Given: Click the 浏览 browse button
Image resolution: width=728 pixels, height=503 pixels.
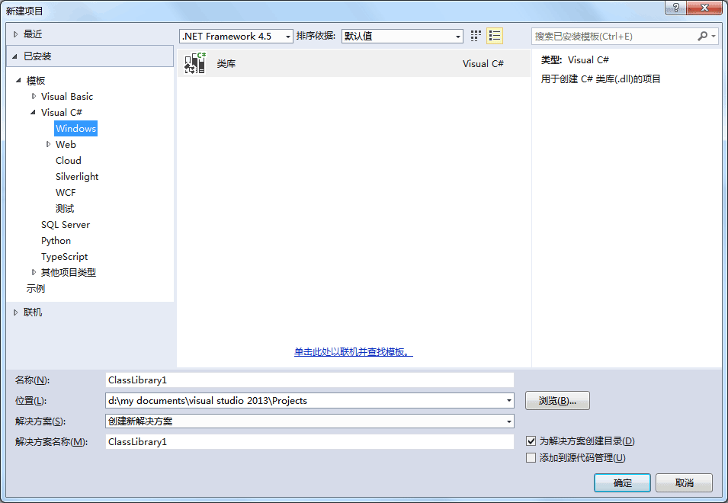Looking at the screenshot, I should tap(557, 401).
